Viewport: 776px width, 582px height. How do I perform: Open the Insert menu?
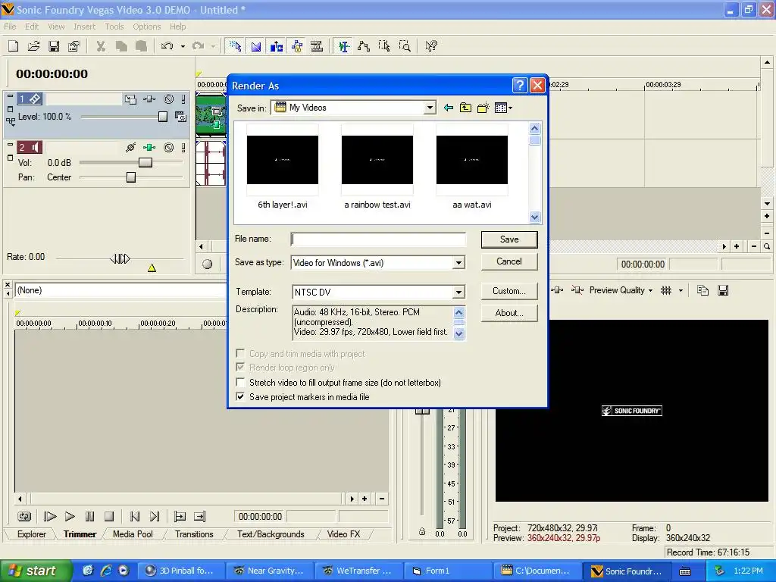tap(85, 27)
